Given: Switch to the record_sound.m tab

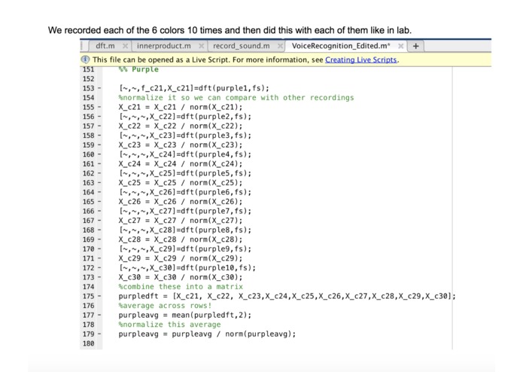Looking at the screenshot, I should coord(241,46).
